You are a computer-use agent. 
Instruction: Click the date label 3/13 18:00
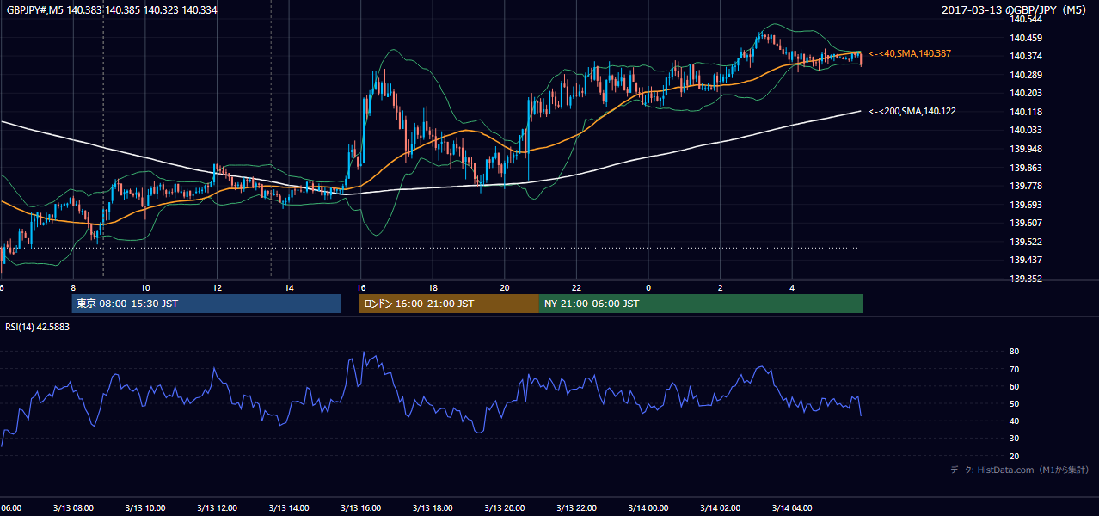[433, 508]
